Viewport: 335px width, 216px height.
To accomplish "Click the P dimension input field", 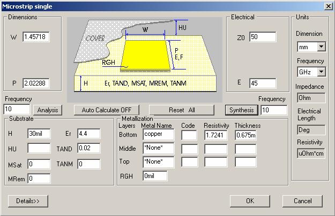I will (36, 83).
